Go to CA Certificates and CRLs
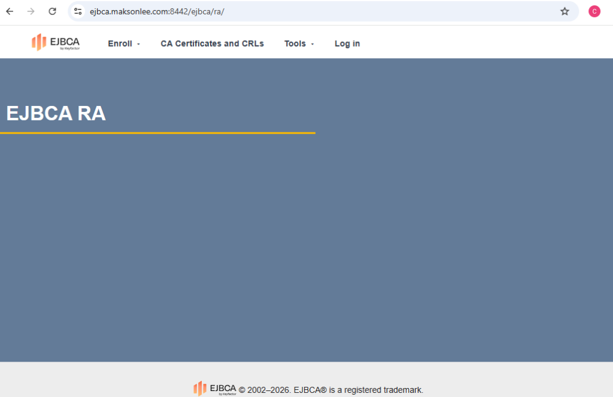 212,44
